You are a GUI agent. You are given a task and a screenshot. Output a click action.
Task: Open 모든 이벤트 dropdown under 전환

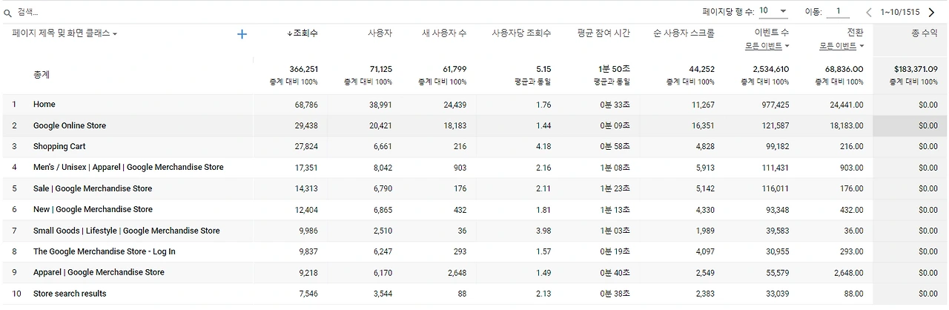click(x=841, y=46)
